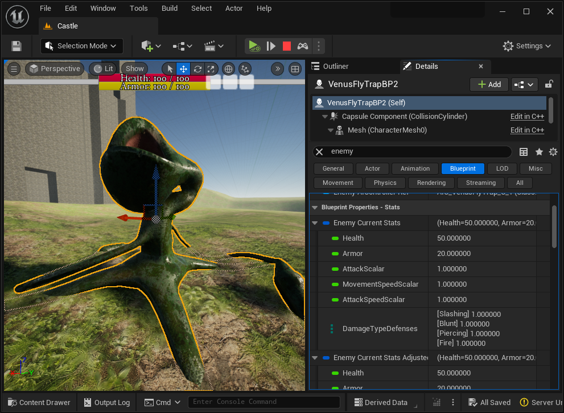The width and height of the screenshot is (564, 413).
Task: Open the Output Log
Action: coord(107,403)
